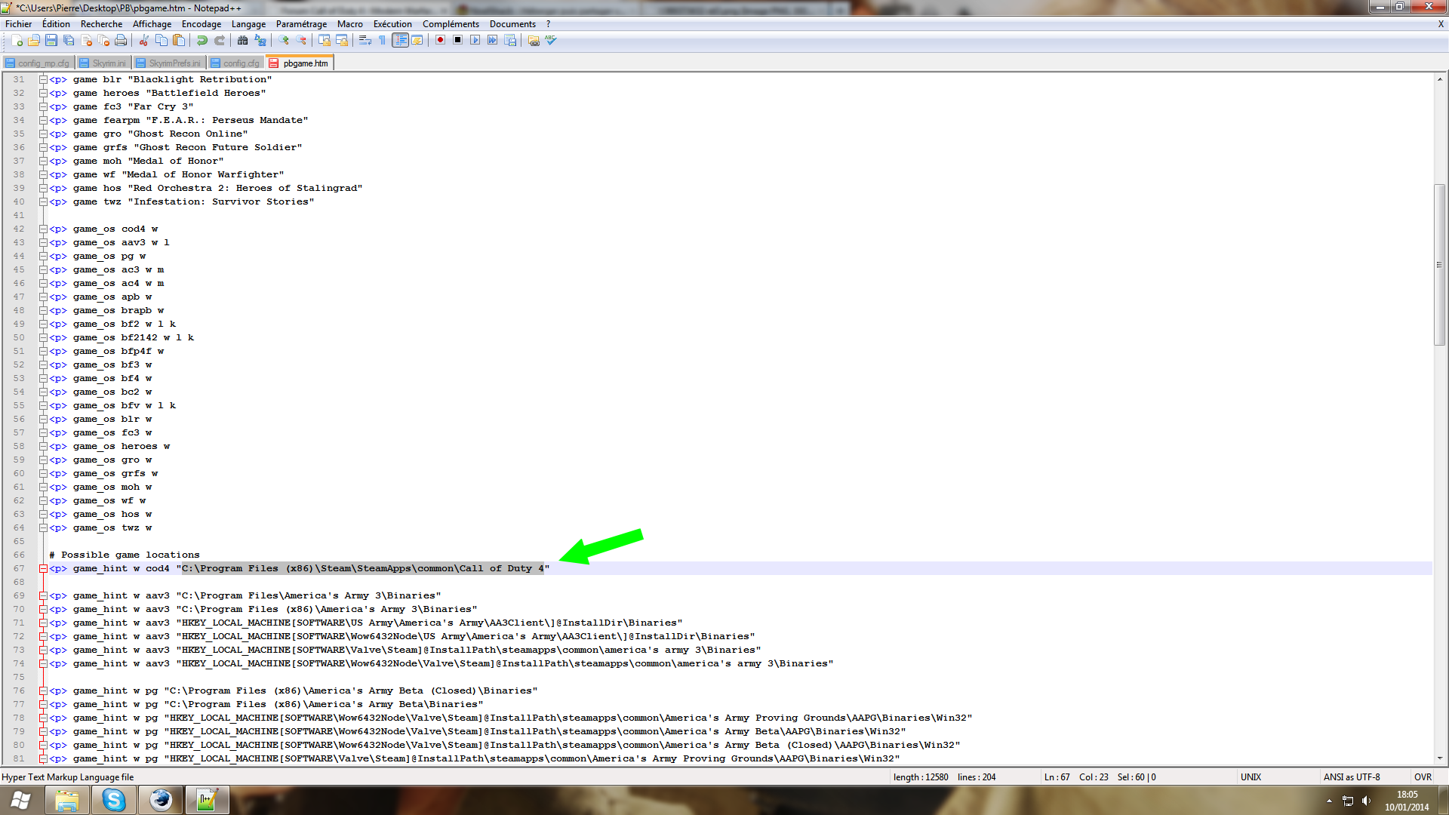
Task: Collapse the fold marker on line 50
Action: tap(43, 337)
